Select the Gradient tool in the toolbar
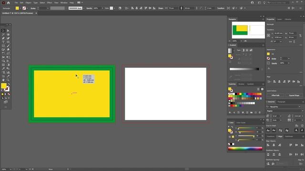Screen dimensions: 305x171 [8, 65]
